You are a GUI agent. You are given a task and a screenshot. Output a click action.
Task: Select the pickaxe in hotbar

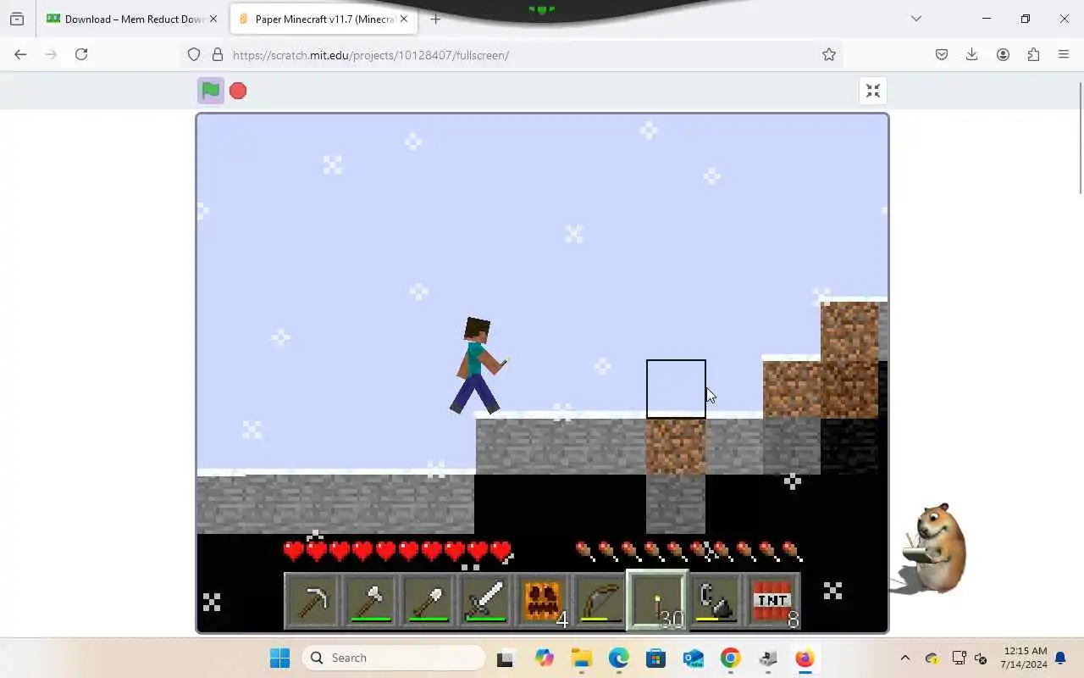312,601
